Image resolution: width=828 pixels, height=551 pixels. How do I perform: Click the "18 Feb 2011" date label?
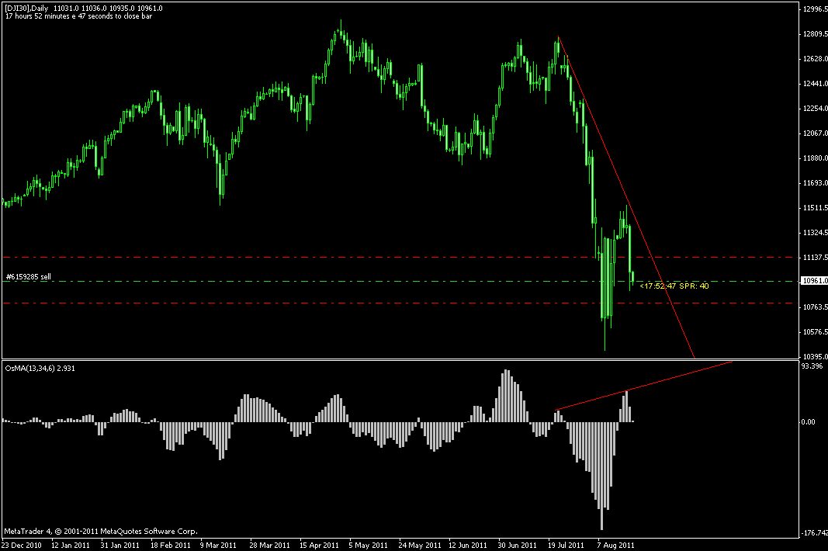coord(171,546)
